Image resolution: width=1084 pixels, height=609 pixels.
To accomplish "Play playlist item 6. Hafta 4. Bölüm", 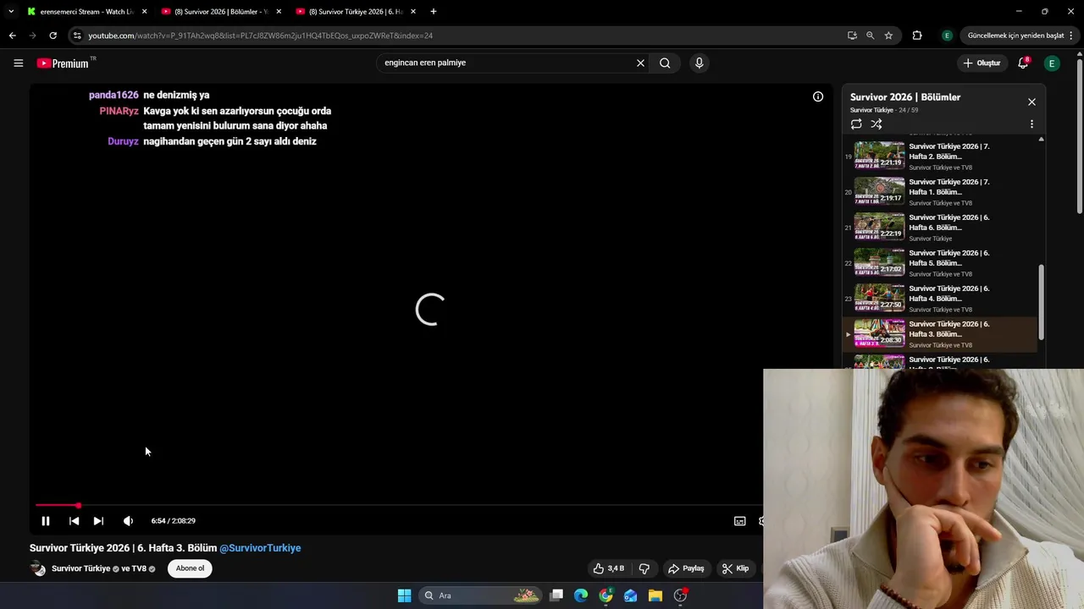I will [x=940, y=299].
